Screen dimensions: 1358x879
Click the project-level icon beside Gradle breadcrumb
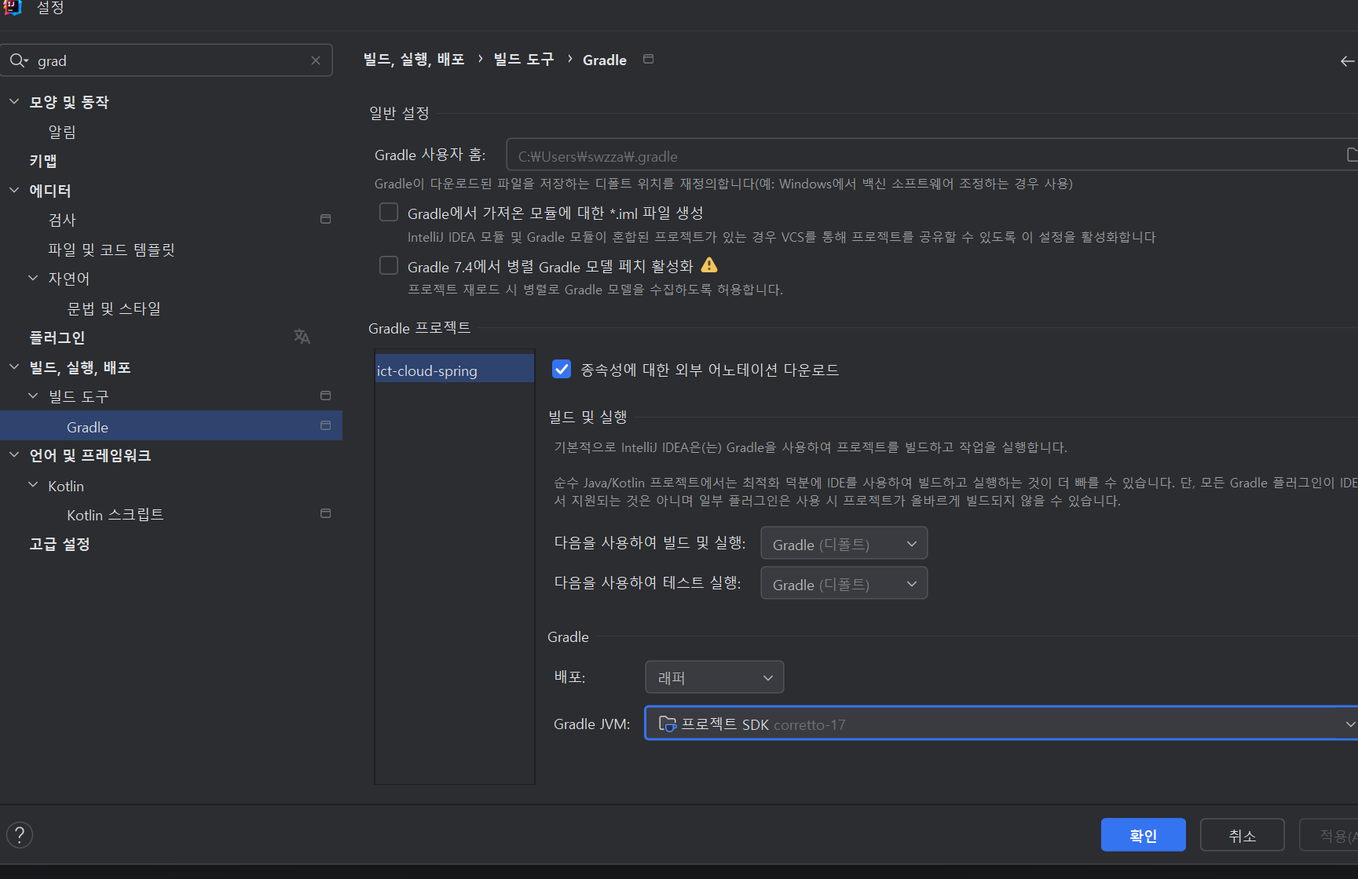point(648,59)
